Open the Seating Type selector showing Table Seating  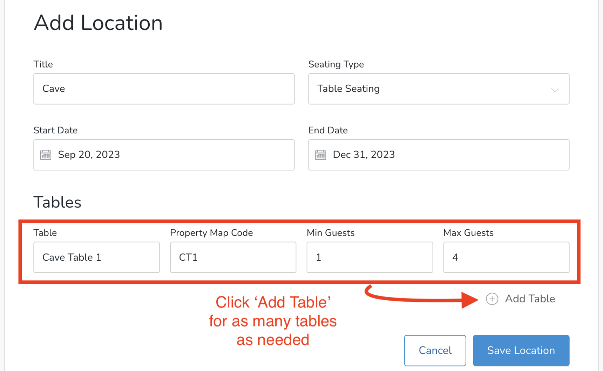click(x=438, y=89)
